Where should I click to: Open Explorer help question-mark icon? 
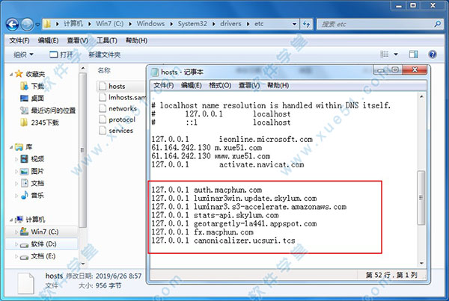(x=433, y=54)
